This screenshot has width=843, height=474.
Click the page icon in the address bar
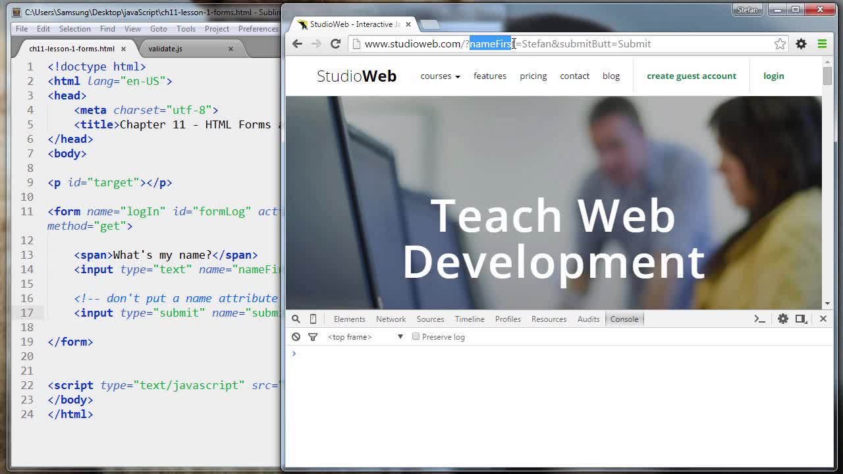(x=356, y=43)
